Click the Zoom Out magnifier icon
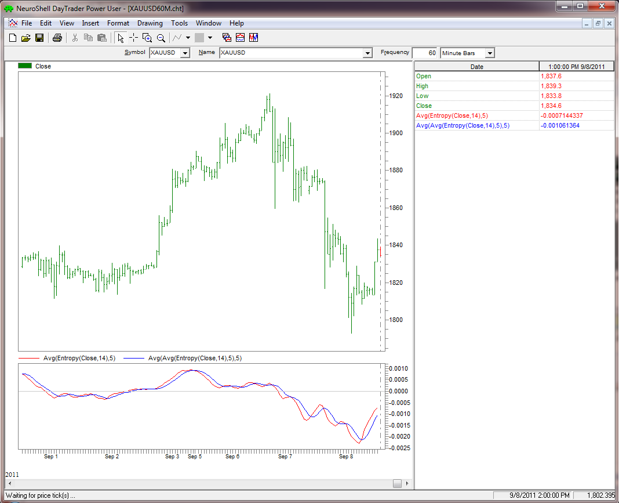619x503 pixels. (x=161, y=38)
